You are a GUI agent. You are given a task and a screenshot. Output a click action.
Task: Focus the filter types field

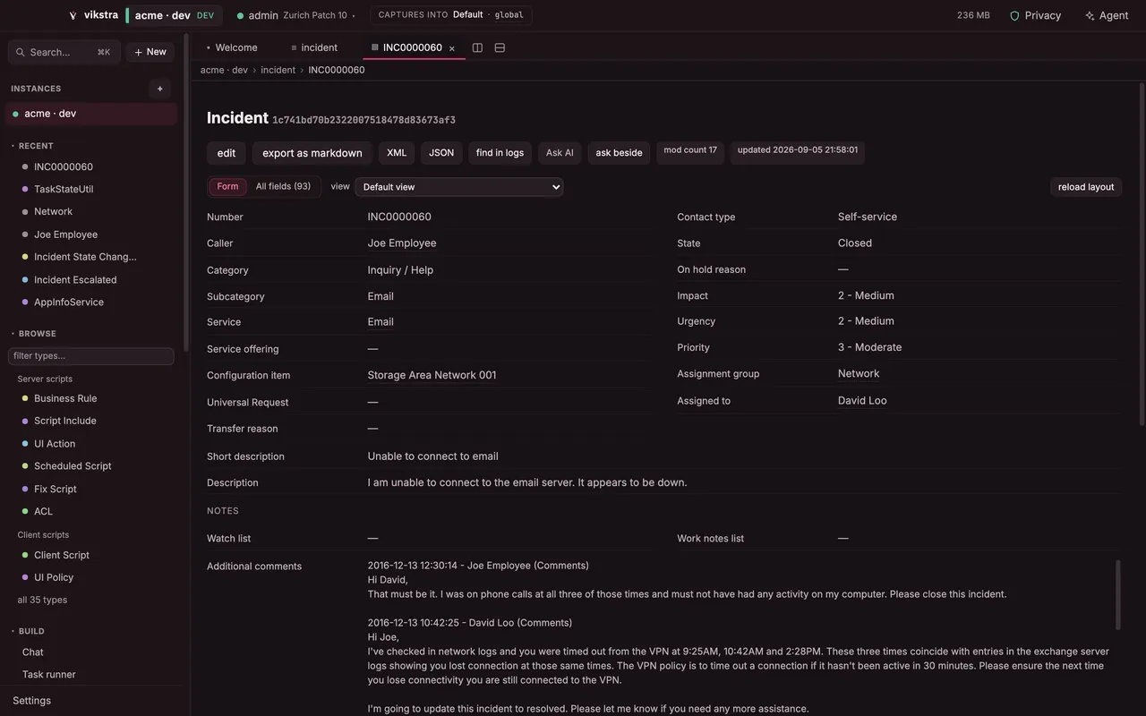coord(91,356)
